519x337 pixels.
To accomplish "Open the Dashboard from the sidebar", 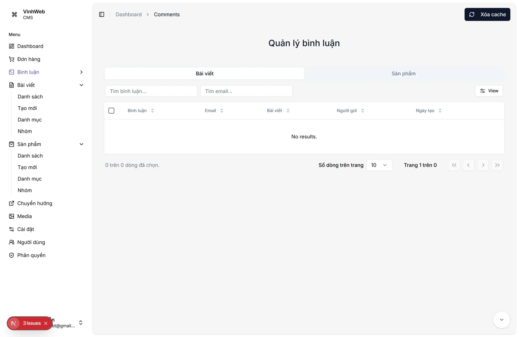I will point(30,46).
